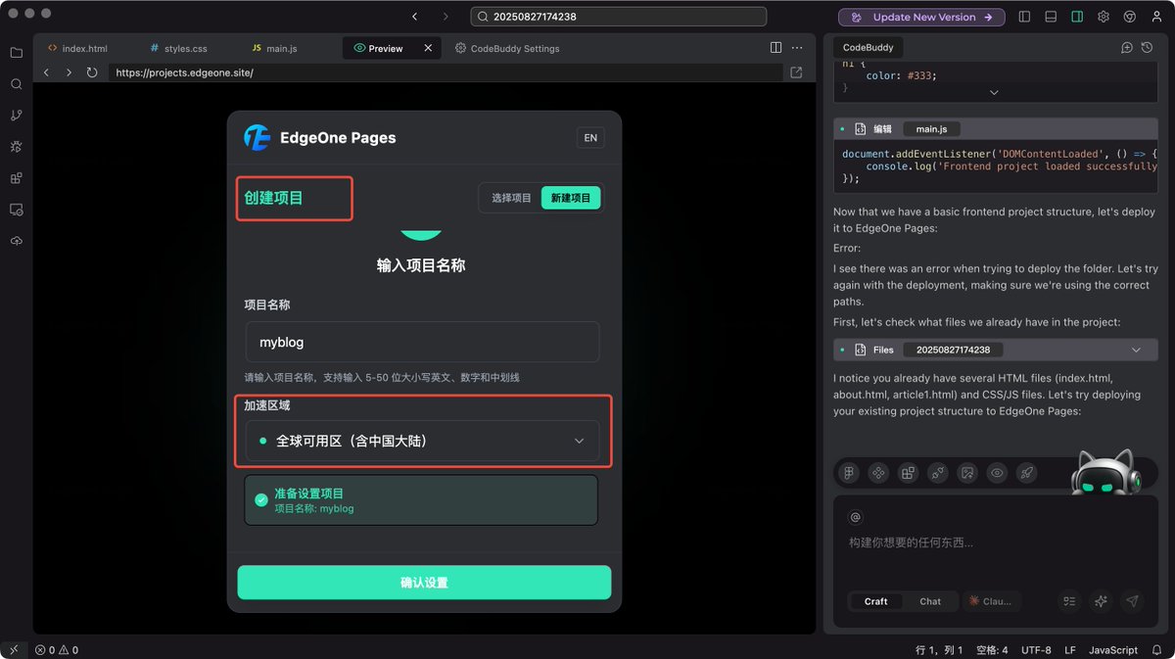Click the task checklist icon
This screenshot has height=659, width=1175.
pyautogui.click(x=1069, y=601)
